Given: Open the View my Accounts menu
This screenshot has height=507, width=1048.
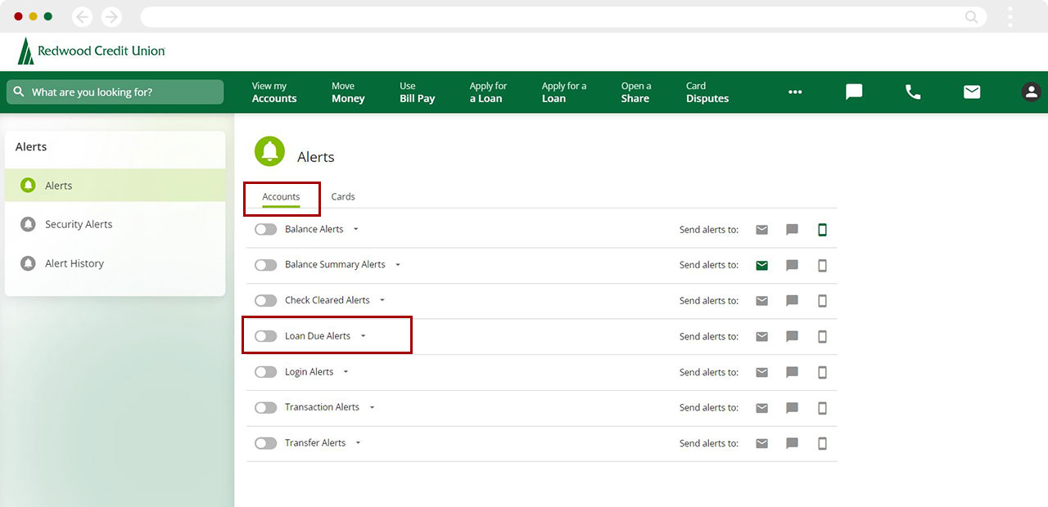Looking at the screenshot, I should (x=273, y=92).
